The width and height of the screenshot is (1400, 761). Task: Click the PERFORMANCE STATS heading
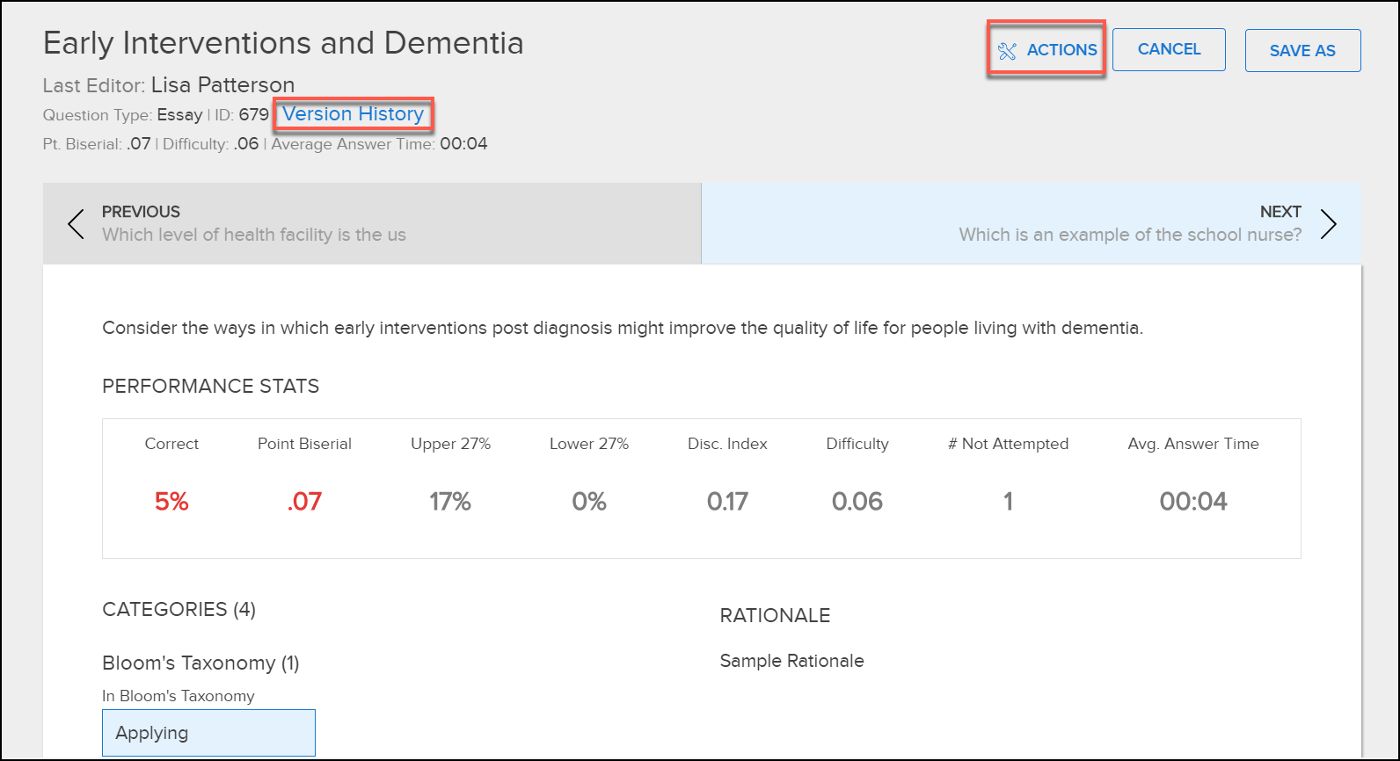coord(211,387)
